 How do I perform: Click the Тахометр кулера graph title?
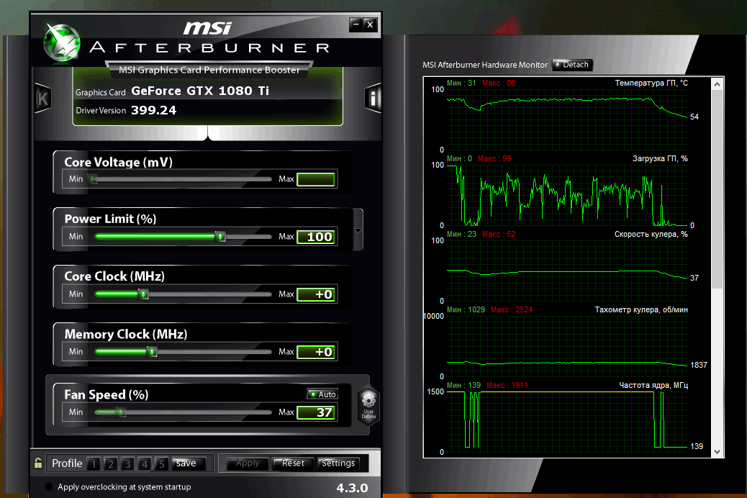[641, 309]
